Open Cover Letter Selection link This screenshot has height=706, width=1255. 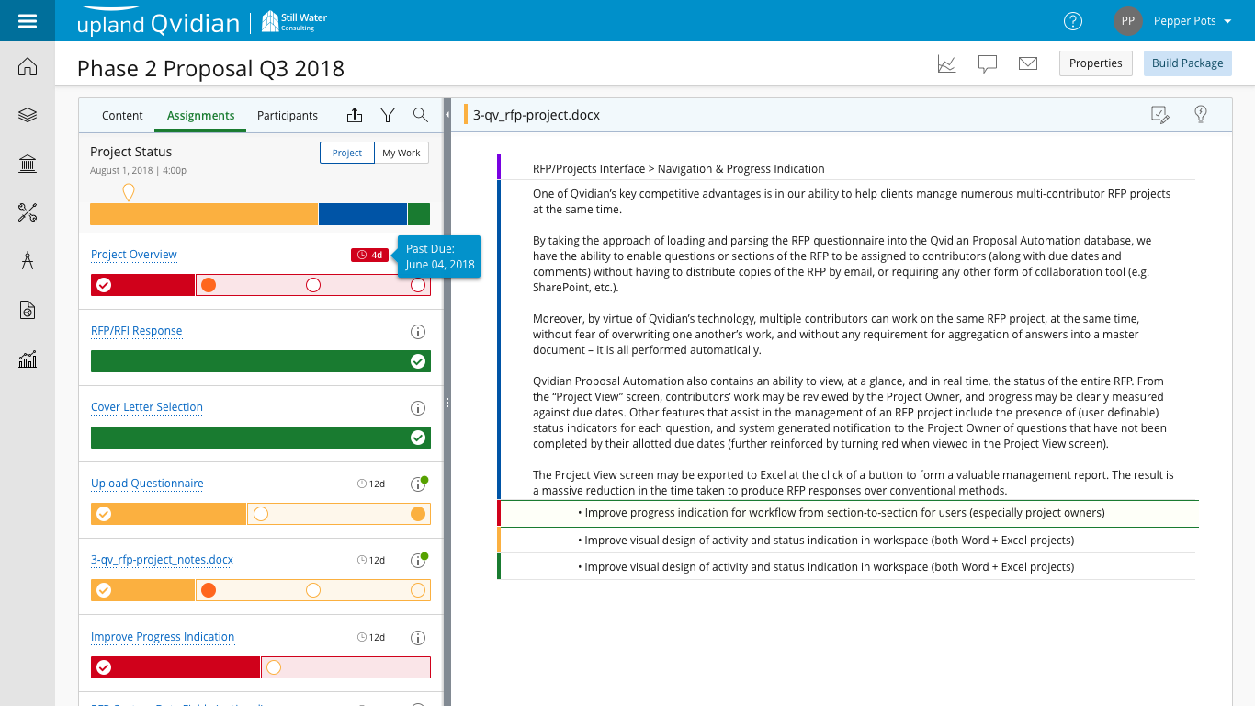[x=147, y=407]
